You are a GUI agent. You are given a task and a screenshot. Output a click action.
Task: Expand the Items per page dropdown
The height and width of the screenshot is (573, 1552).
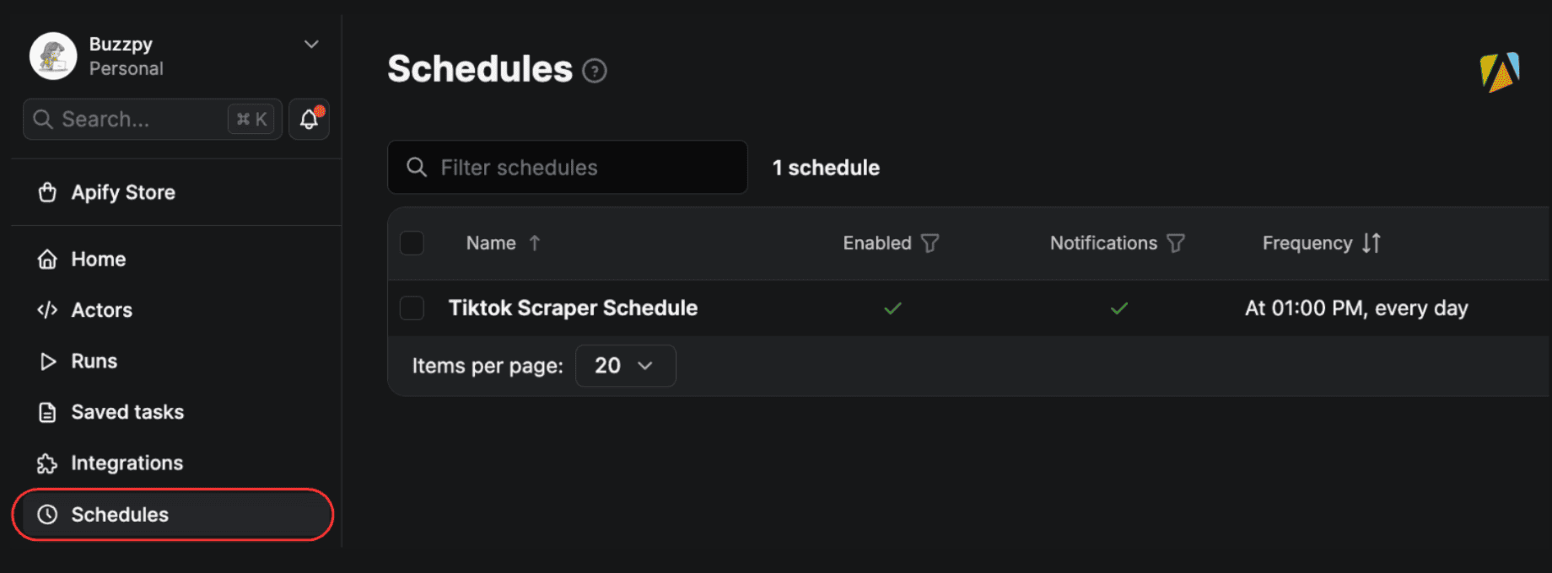625,366
